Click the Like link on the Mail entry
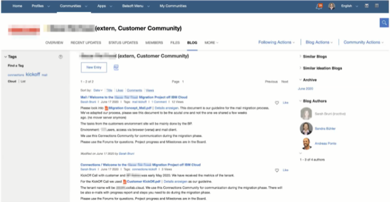The width and height of the screenshot is (390, 202). point(286,103)
